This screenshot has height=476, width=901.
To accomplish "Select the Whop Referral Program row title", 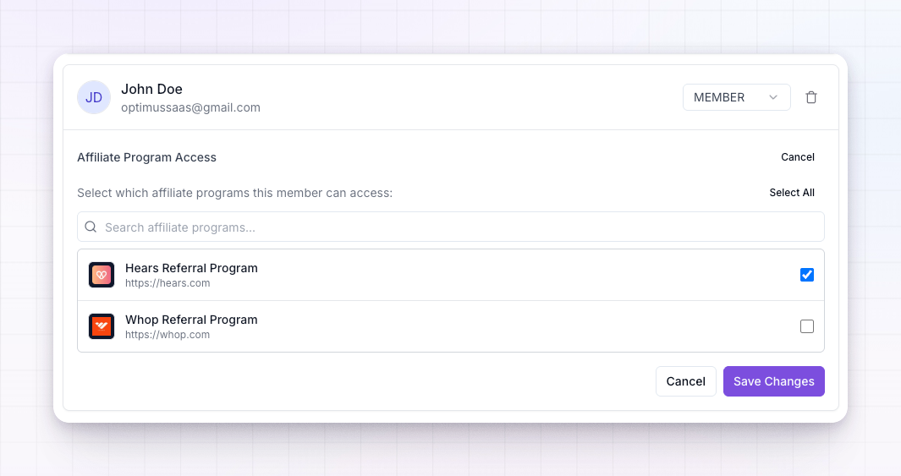I will [191, 320].
